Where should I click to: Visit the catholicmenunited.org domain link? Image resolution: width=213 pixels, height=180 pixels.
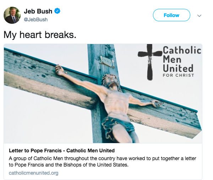34,173
